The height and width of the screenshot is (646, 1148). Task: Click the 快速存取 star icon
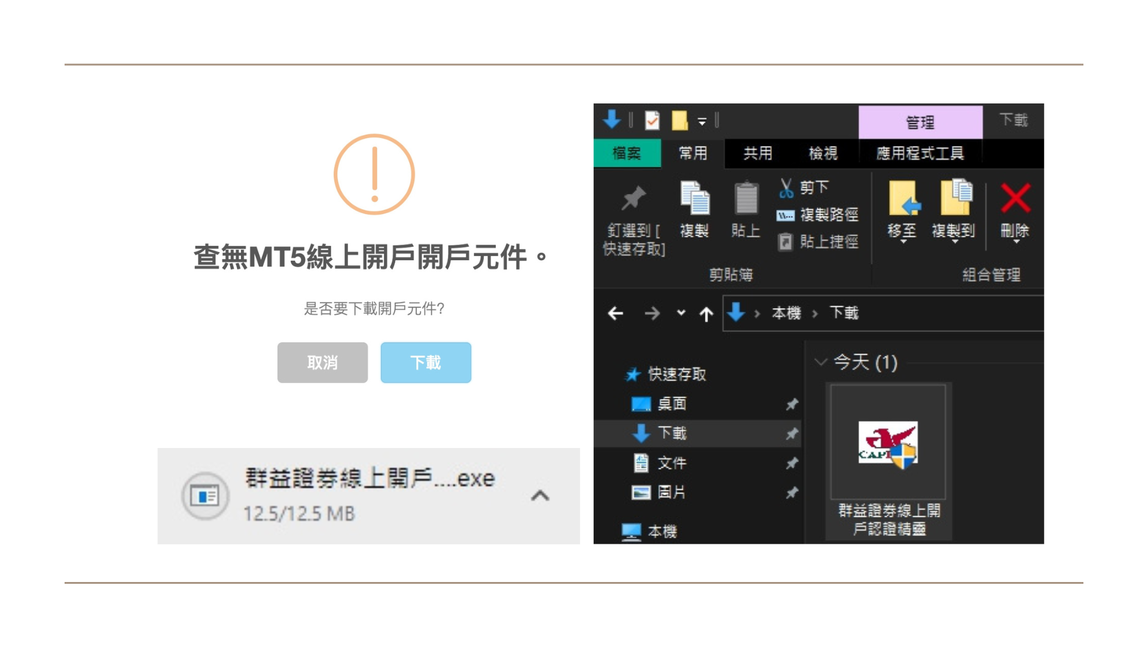tap(632, 374)
